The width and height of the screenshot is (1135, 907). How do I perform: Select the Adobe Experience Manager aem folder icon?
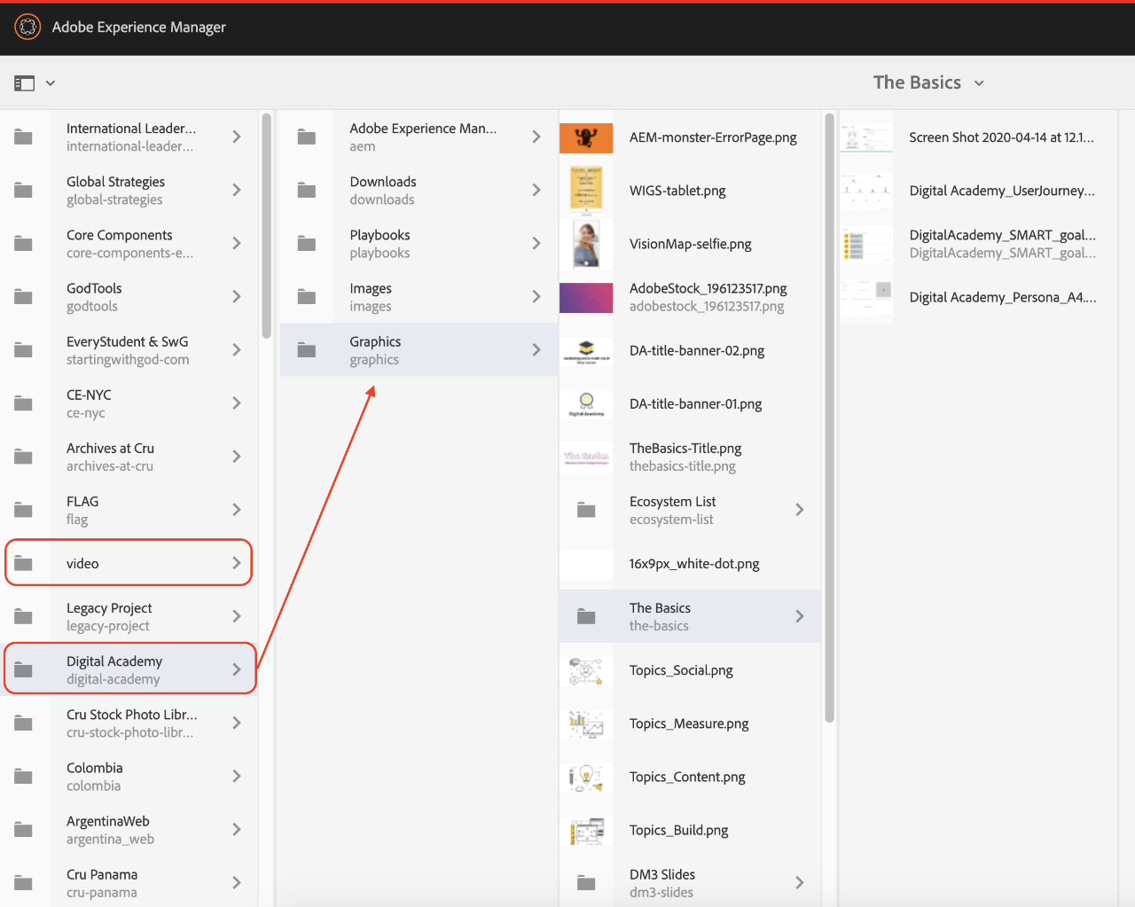pos(307,137)
